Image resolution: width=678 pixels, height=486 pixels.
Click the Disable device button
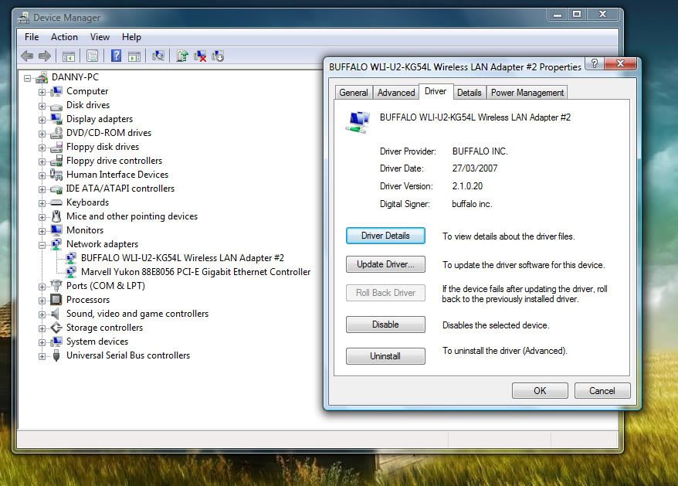[x=385, y=325]
